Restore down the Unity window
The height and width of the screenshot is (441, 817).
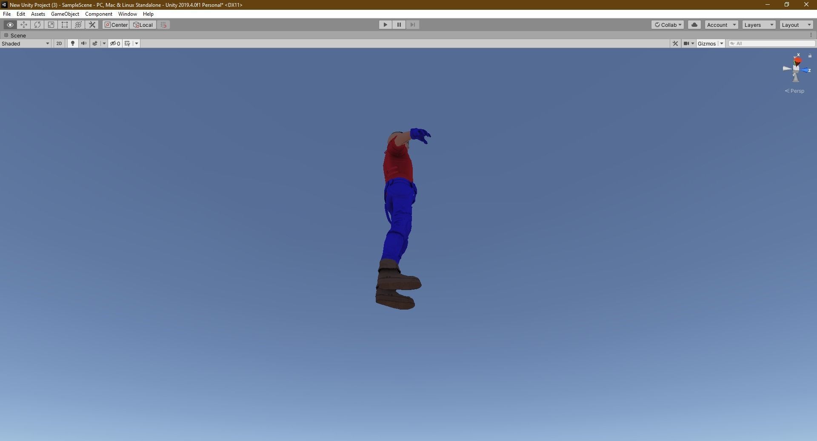coord(787,5)
